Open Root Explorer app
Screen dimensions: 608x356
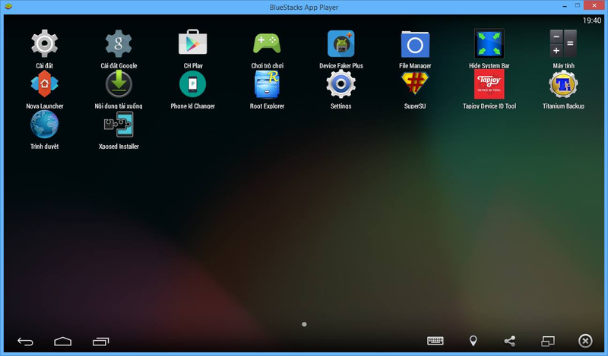pyautogui.click(x=267, y=84)
